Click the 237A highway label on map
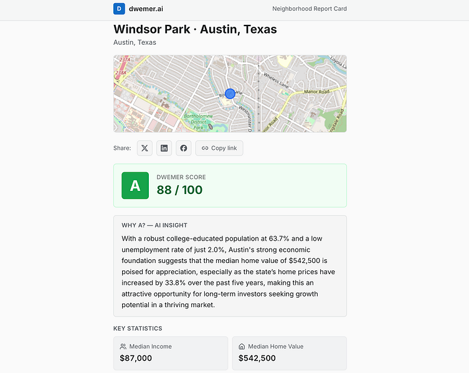The image size is (469, 373). point(125,60)
